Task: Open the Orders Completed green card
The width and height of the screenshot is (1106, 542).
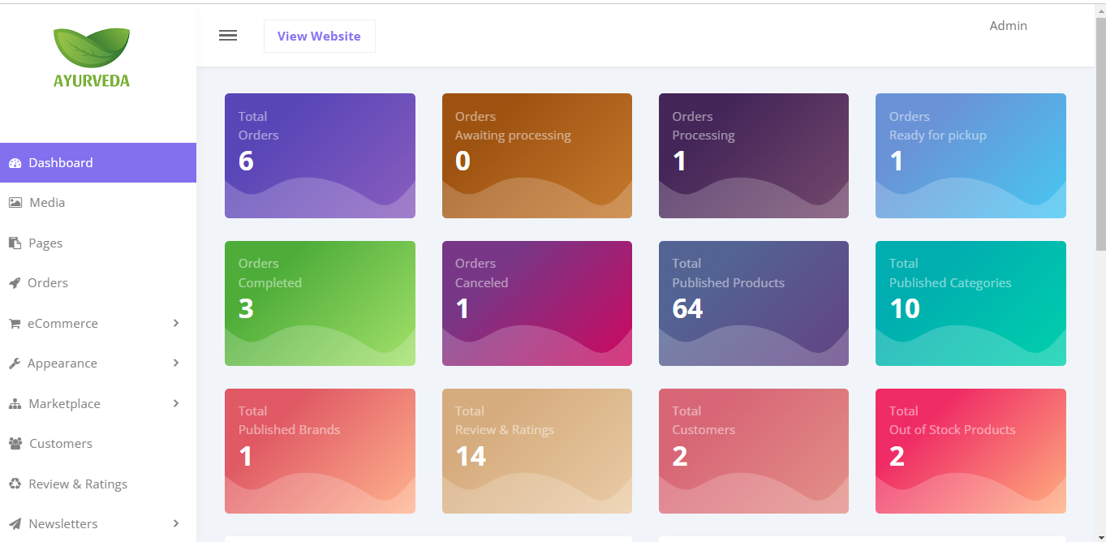Action: pos(320,303)
